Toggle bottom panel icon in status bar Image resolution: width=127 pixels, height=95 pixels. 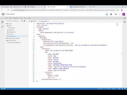(x=125, y=89)
